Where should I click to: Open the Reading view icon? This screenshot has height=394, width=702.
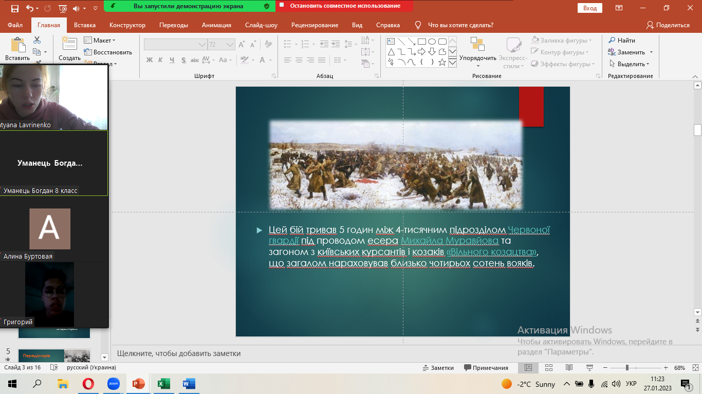[569, 367]
